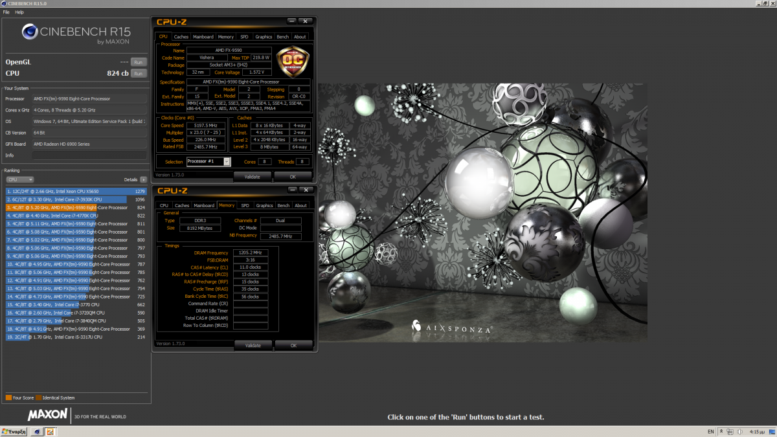The width and height of the screenshot is (777, 437).
Task: Select ranking row 16 Intel Core i7-3720QM
Action: [x=76, y=313]
